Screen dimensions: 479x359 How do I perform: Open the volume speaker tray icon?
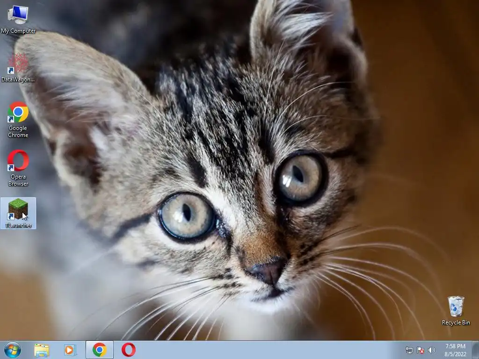click(x=431, y=350)
